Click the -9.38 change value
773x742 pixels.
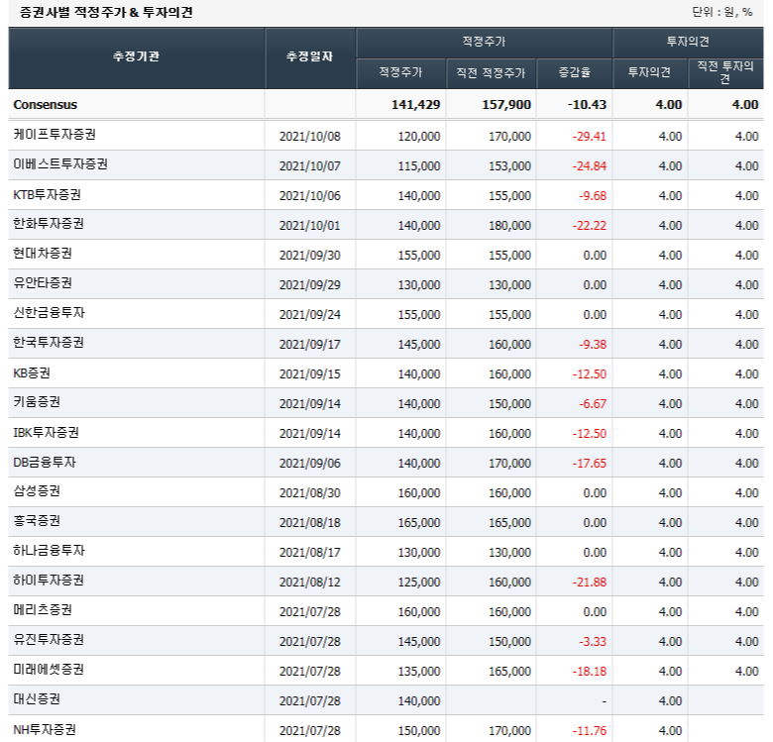(593, 345)
